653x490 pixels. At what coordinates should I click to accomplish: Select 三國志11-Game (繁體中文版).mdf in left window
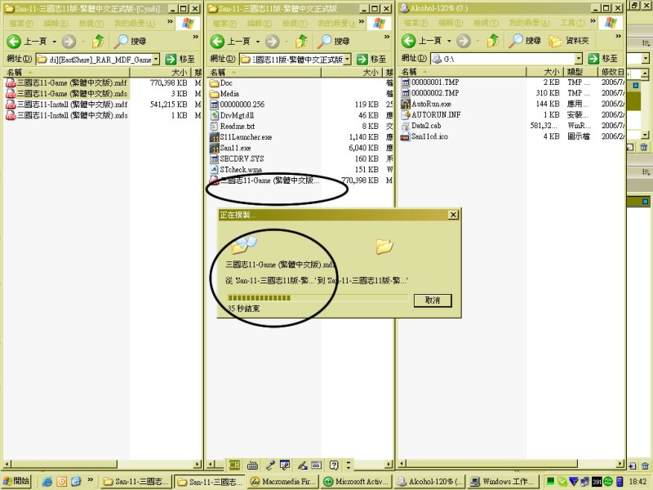(x=67, y=83)
